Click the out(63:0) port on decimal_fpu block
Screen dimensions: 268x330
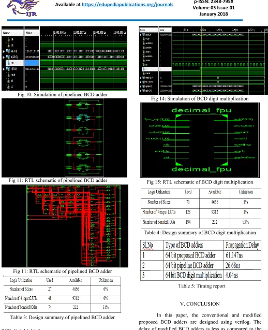[x=243, y=119]
